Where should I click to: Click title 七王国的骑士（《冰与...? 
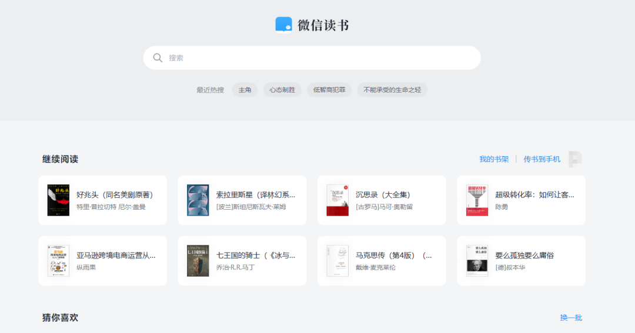coord(256,255)
